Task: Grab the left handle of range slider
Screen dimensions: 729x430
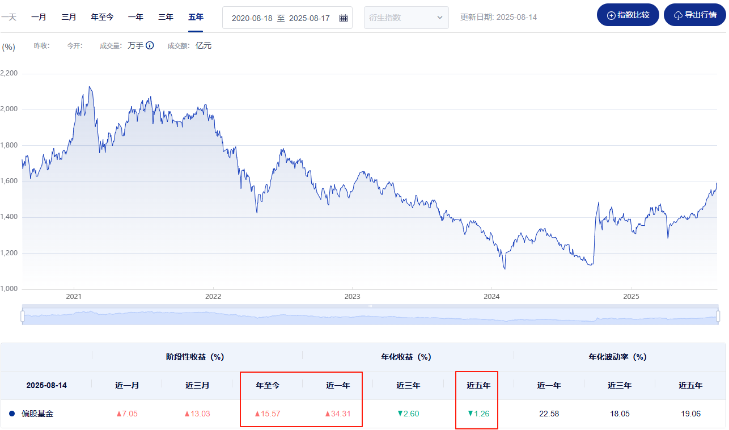Action: point(23,316)
